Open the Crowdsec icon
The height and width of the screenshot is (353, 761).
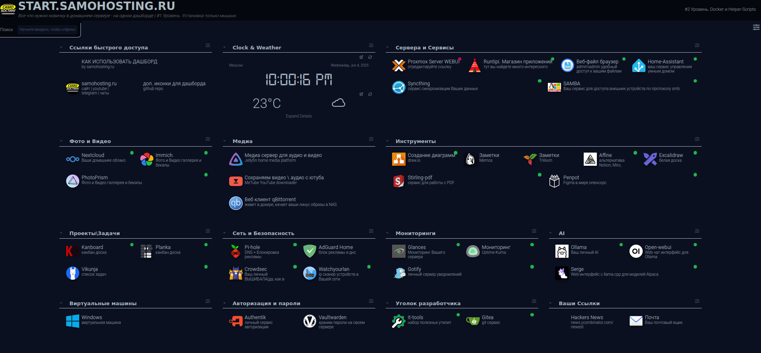click(236, 273)
